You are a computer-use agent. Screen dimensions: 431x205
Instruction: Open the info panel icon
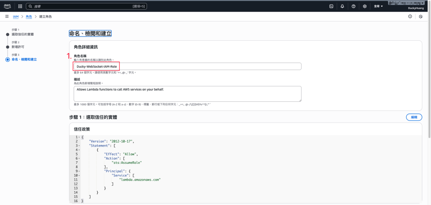click(410, 16)
